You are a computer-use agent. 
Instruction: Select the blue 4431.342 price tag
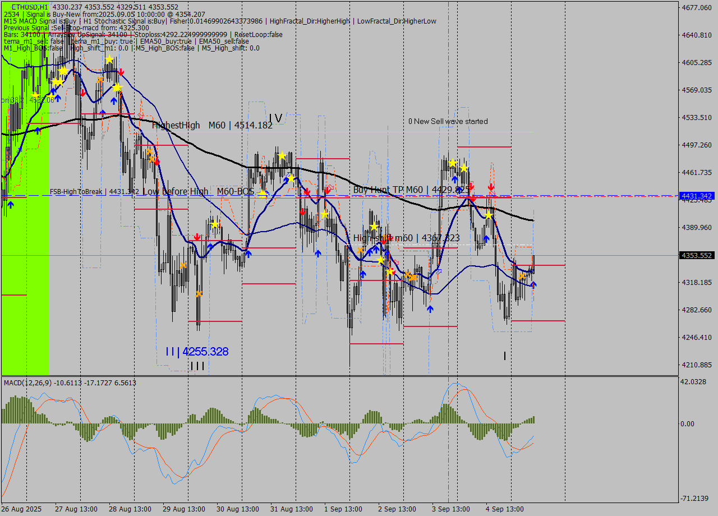pyautogui.click(x=696, y=196)
